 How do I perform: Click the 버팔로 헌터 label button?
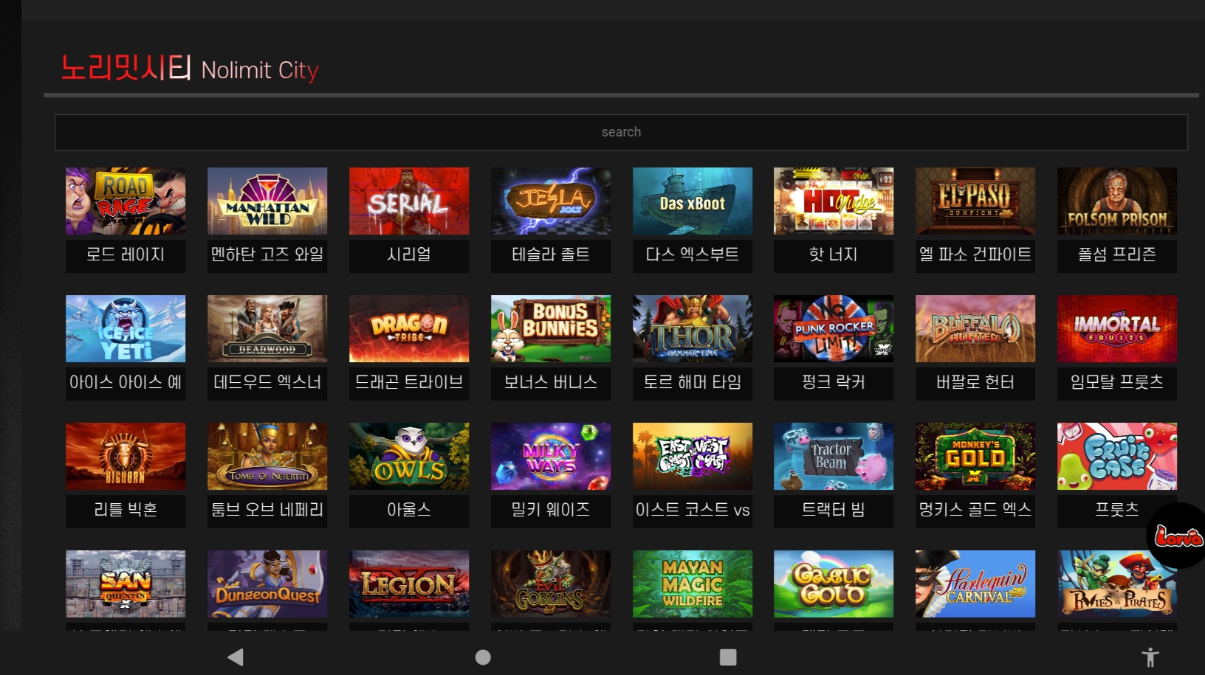(x=975, y=382)
